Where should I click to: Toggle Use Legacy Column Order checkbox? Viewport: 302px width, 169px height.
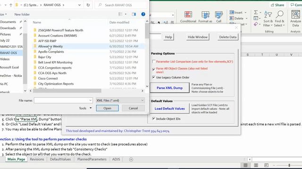pos(153,77)
